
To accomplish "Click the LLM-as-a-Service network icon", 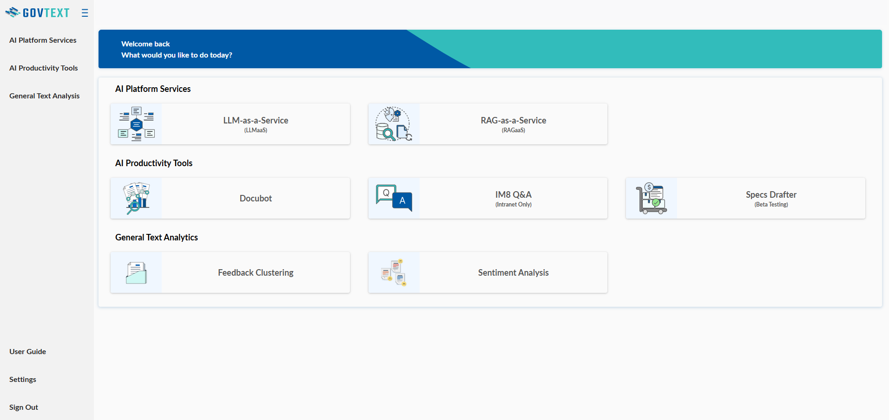I will click(136, 124).
